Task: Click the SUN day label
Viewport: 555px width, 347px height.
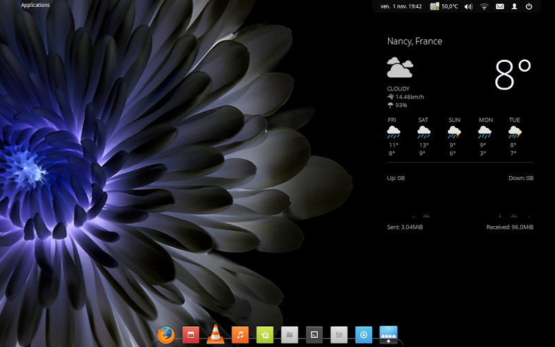Action: pos(454,120)
